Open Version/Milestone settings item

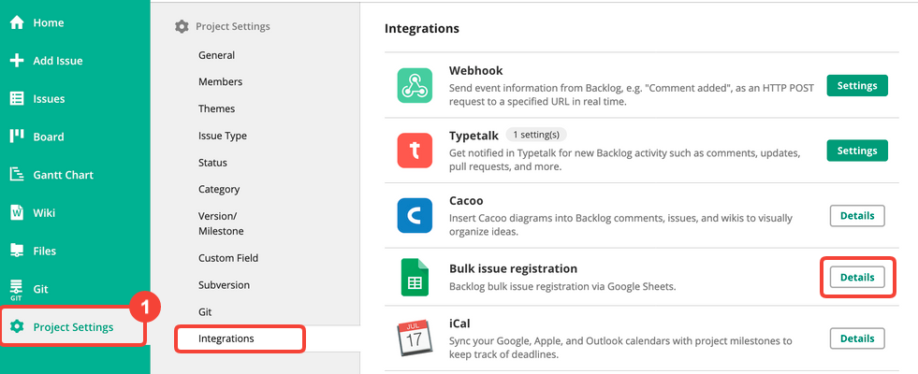221,223
